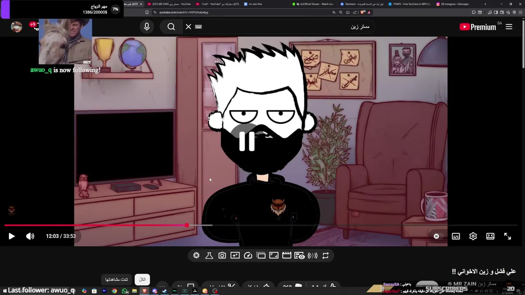Viewport: 525px width, 295px height.
Task: Toggle subtitles with the captions icon
Action: (456, 236)
